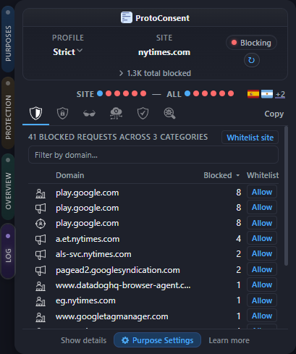The image size is (296, 354).
Task: Click a.et.nytimes.com domain text
Action: [x=88, y=239]
